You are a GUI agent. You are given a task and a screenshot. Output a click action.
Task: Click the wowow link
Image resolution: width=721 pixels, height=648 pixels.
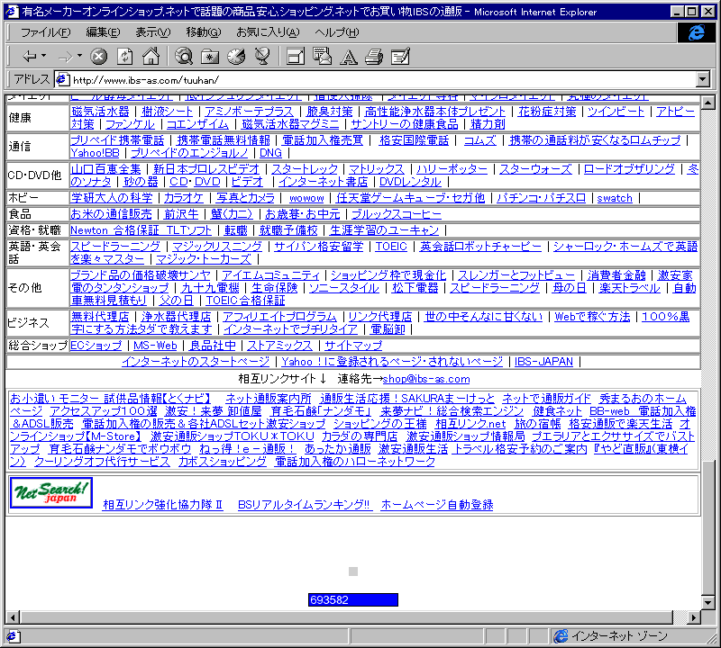pos(306,198)
